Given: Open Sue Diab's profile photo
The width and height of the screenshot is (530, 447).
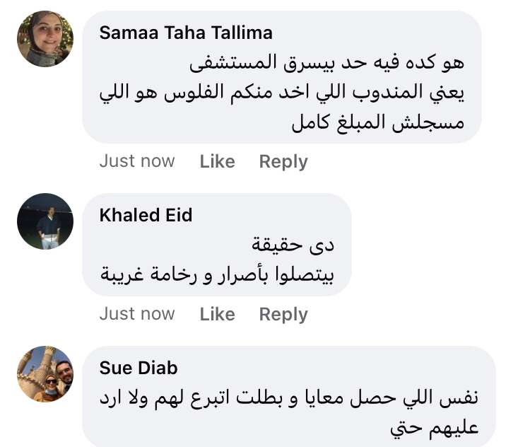Looking at the screenshot, I should point(45,374).
